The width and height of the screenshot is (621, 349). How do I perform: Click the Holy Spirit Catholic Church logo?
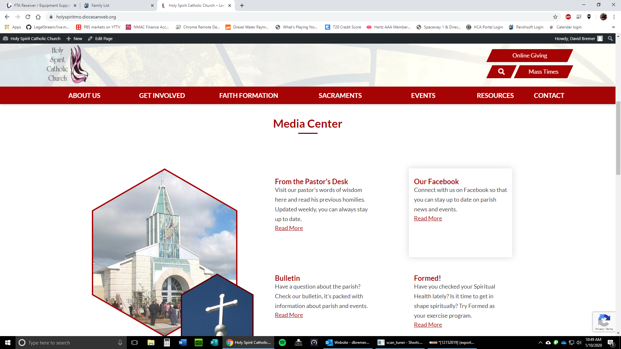[x=67, y=64]
